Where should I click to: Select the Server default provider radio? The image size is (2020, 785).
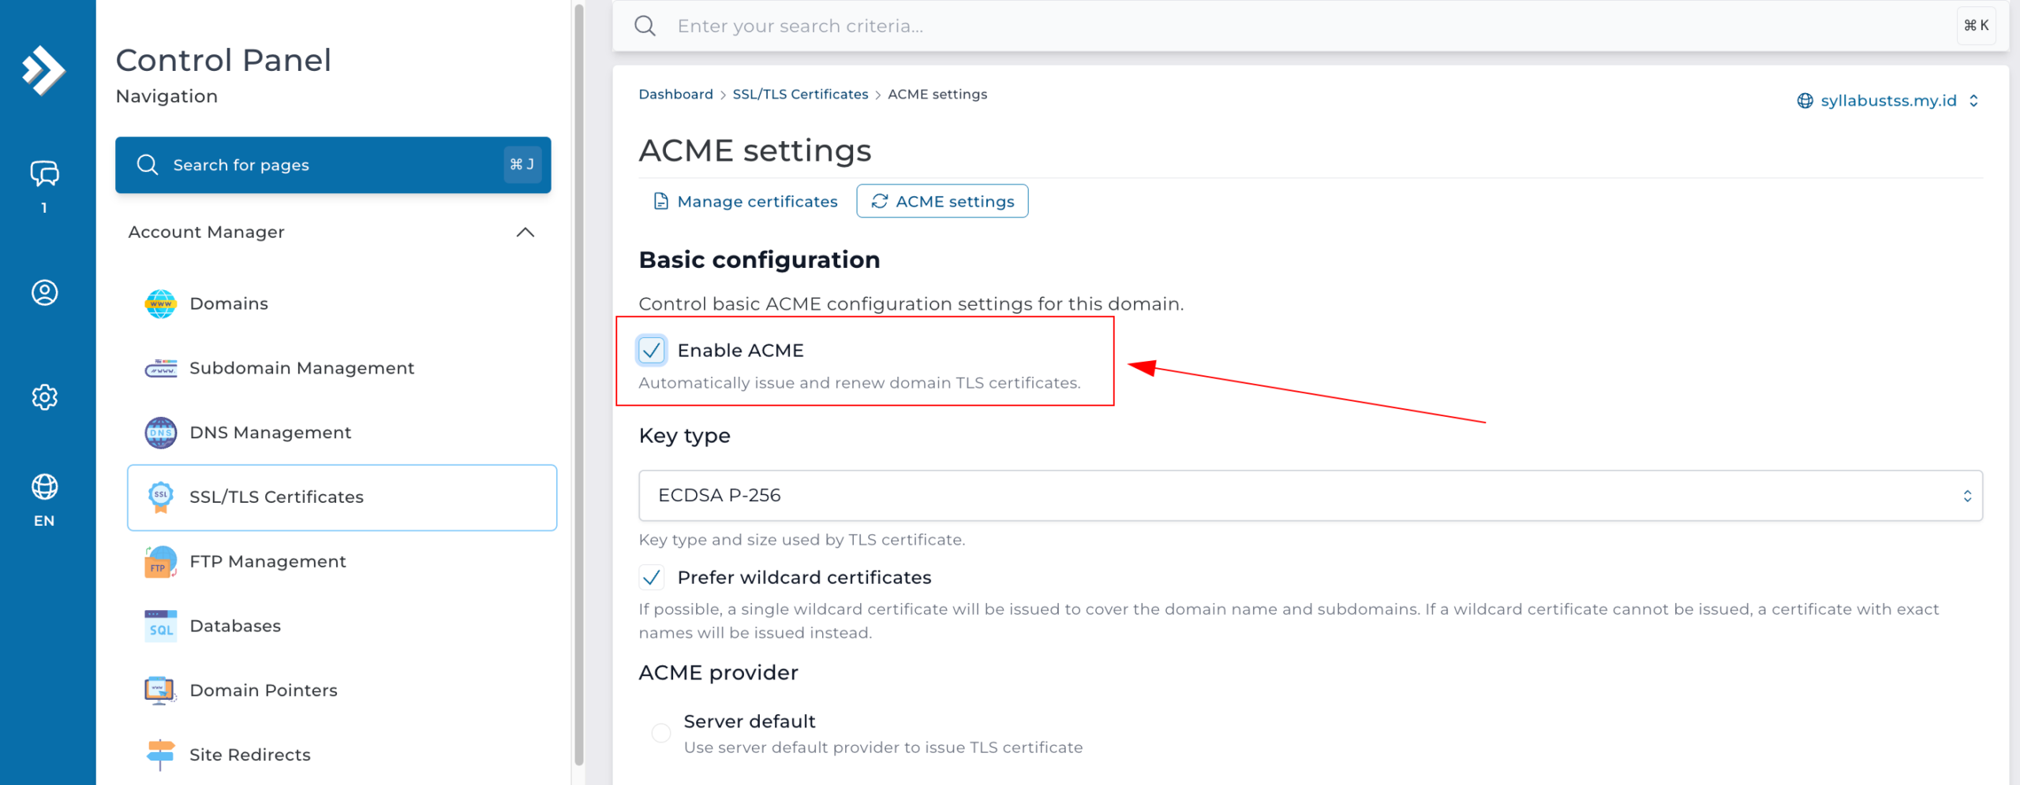(661, 733)
